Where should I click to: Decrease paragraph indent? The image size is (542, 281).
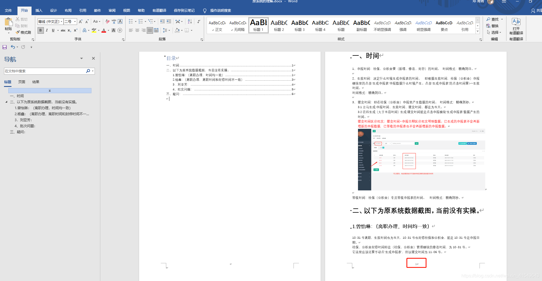coord(162,21)
